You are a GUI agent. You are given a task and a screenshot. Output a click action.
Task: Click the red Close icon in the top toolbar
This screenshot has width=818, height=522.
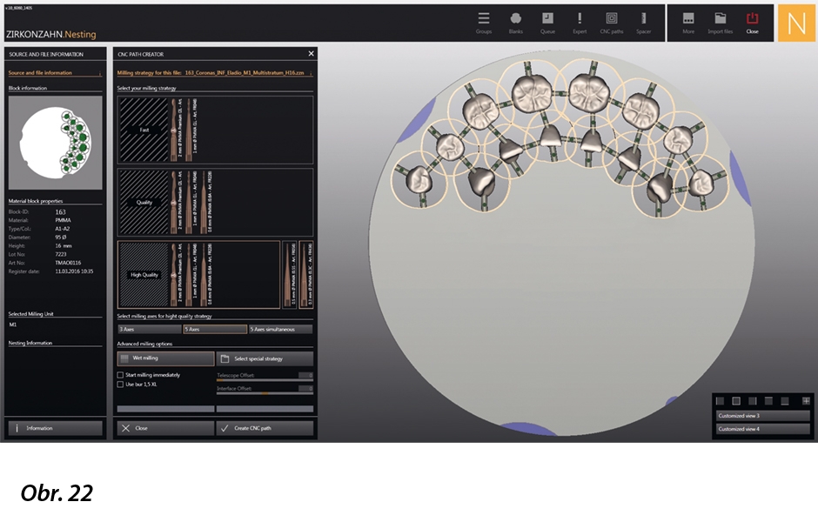pos(752,23)
